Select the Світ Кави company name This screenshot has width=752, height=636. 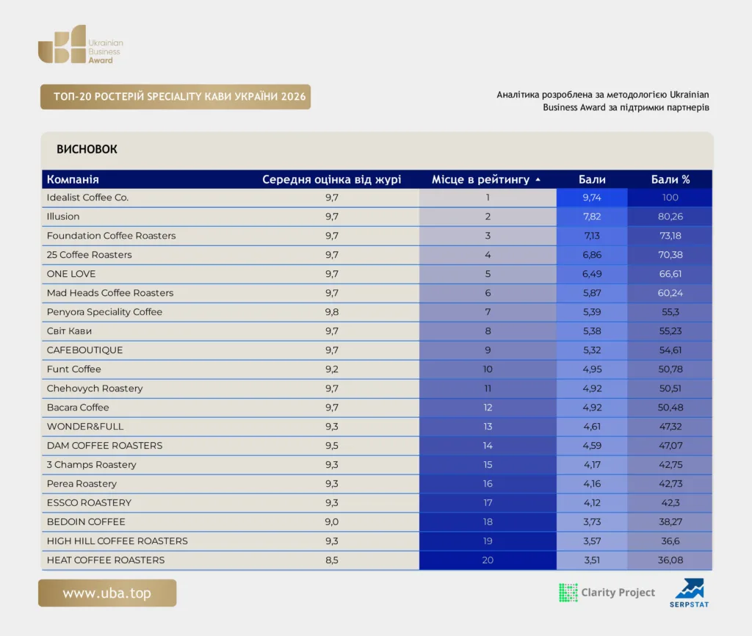coord(69,331)
